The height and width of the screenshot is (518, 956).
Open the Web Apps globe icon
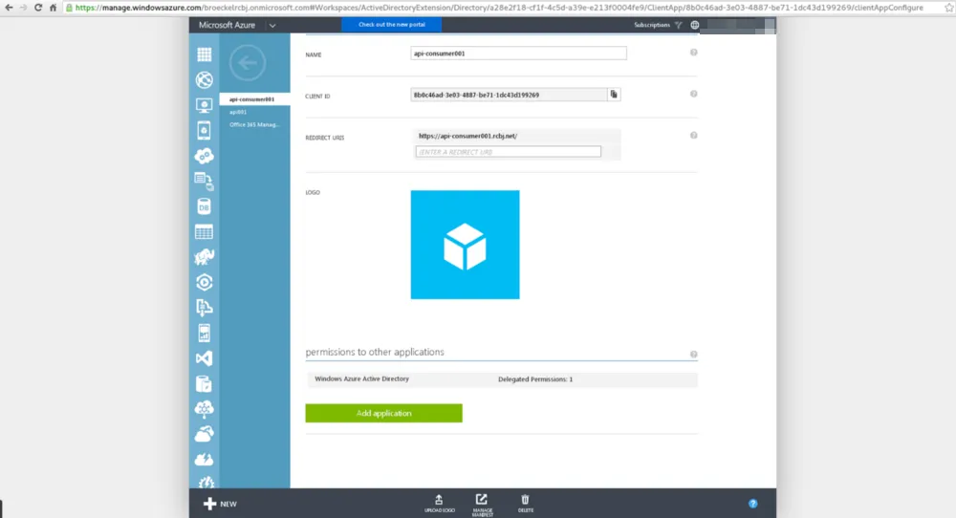pyautogui.click(x=205, y=80)
